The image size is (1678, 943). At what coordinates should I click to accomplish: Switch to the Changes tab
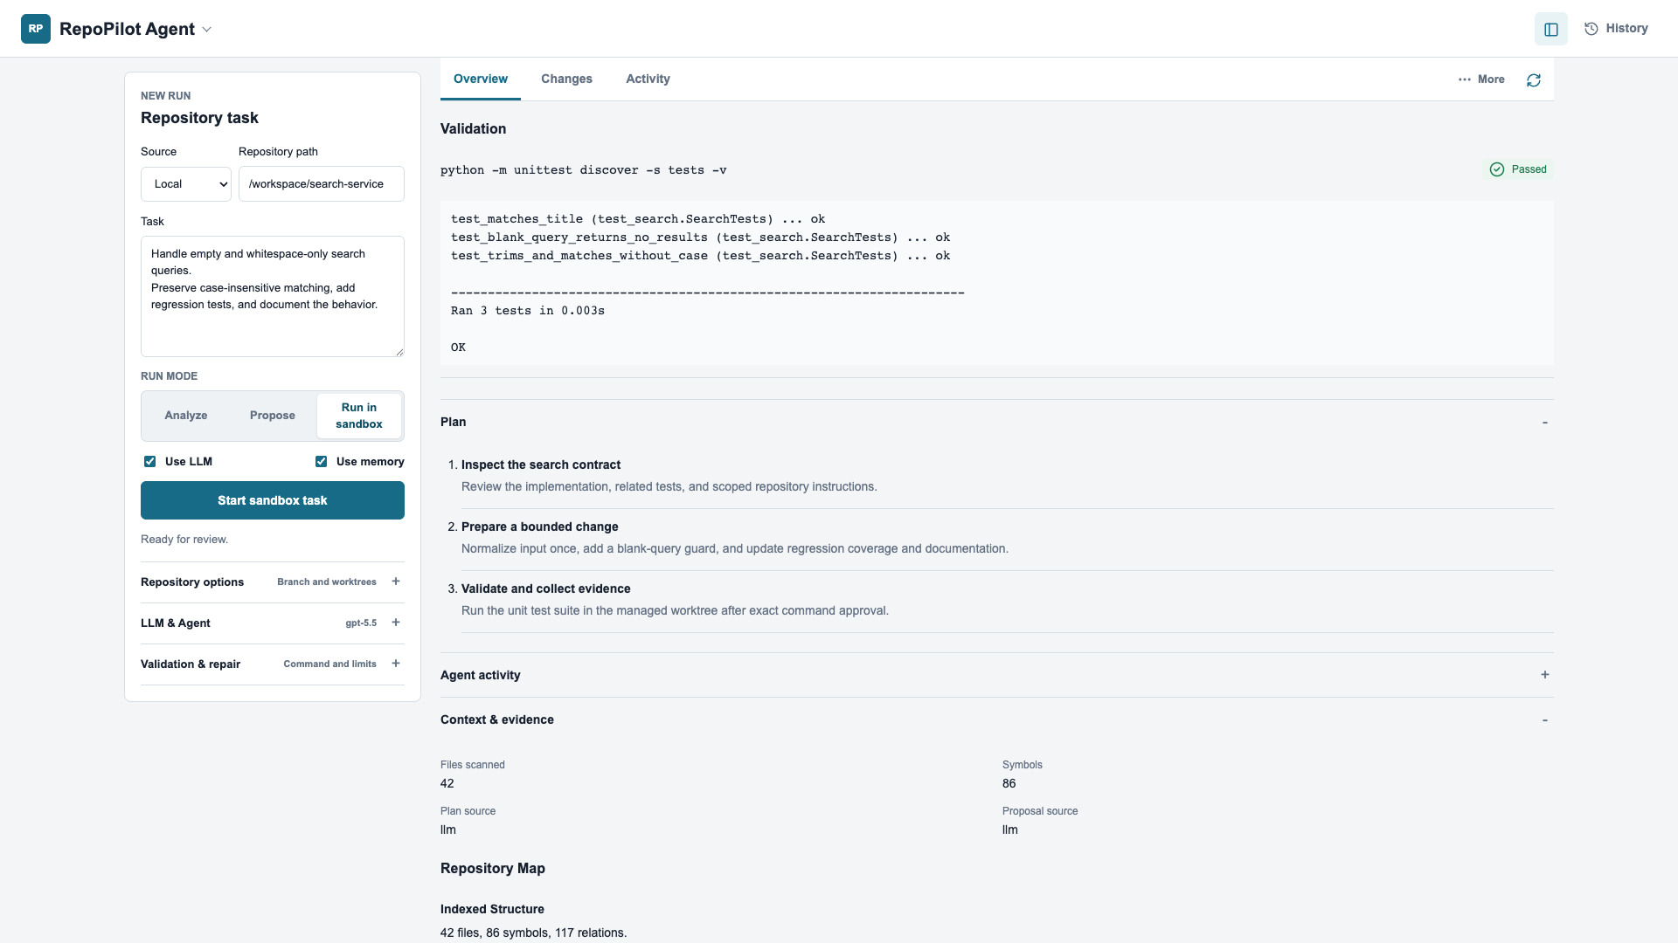(x=566, y=79)
